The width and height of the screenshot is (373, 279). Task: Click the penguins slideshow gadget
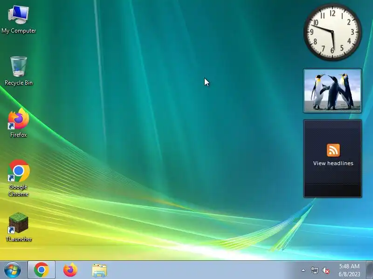(332, 91)
